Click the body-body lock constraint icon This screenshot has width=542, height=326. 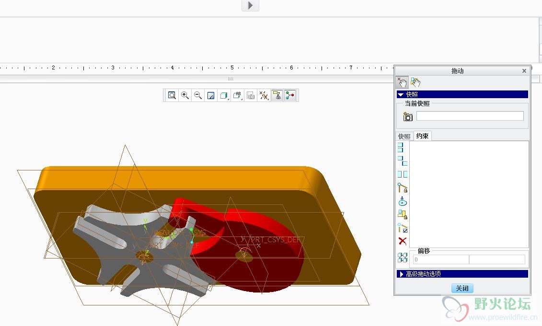click(x=402, y=214)
